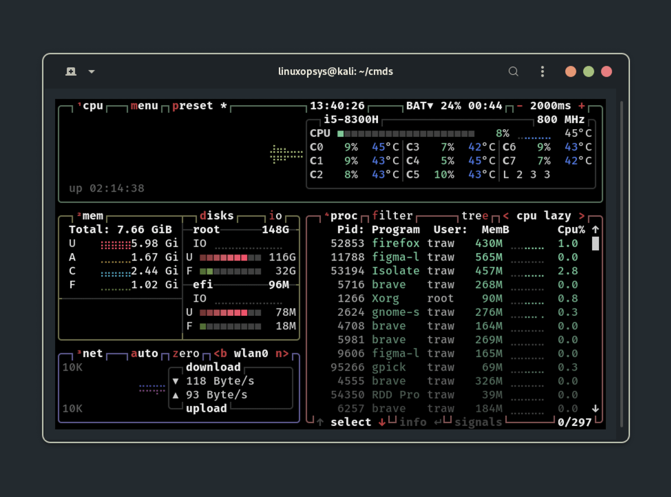This screenshot has height=497, width=671.
Task: Select the firefox process row
Action: point(395,243)
